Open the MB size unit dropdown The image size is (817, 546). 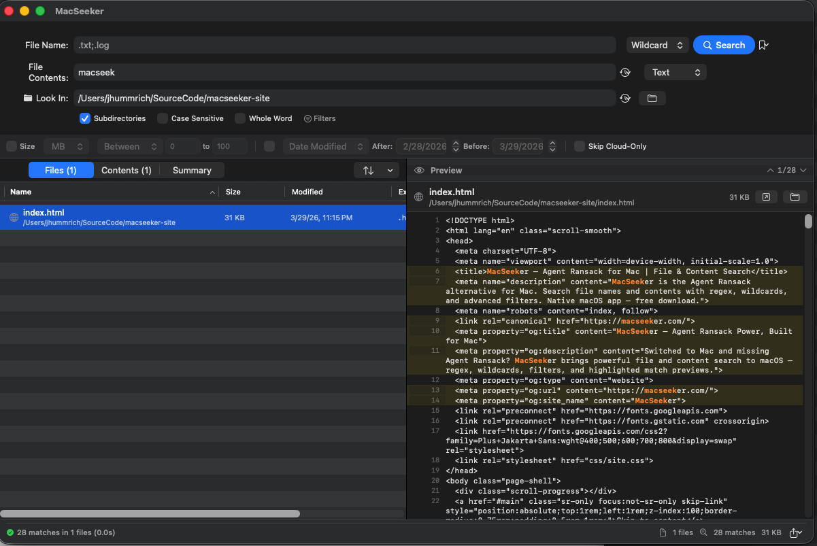pos(66,146)
